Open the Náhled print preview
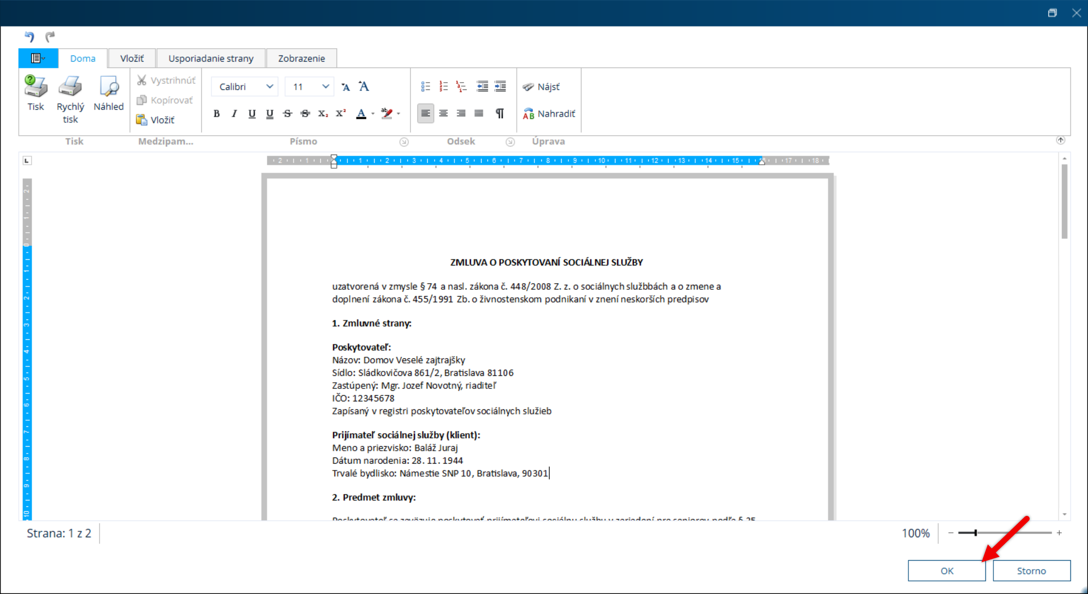 click(x=109, y=93)
